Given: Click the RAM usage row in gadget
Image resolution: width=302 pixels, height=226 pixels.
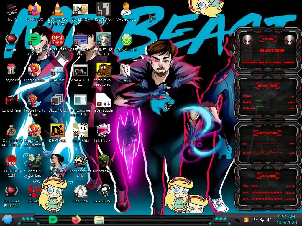Looking at the screenshot, I should pyautogui.click(x=269, y=102).
